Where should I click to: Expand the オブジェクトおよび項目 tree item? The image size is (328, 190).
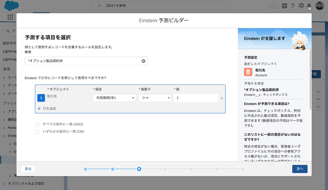(5, 183)
